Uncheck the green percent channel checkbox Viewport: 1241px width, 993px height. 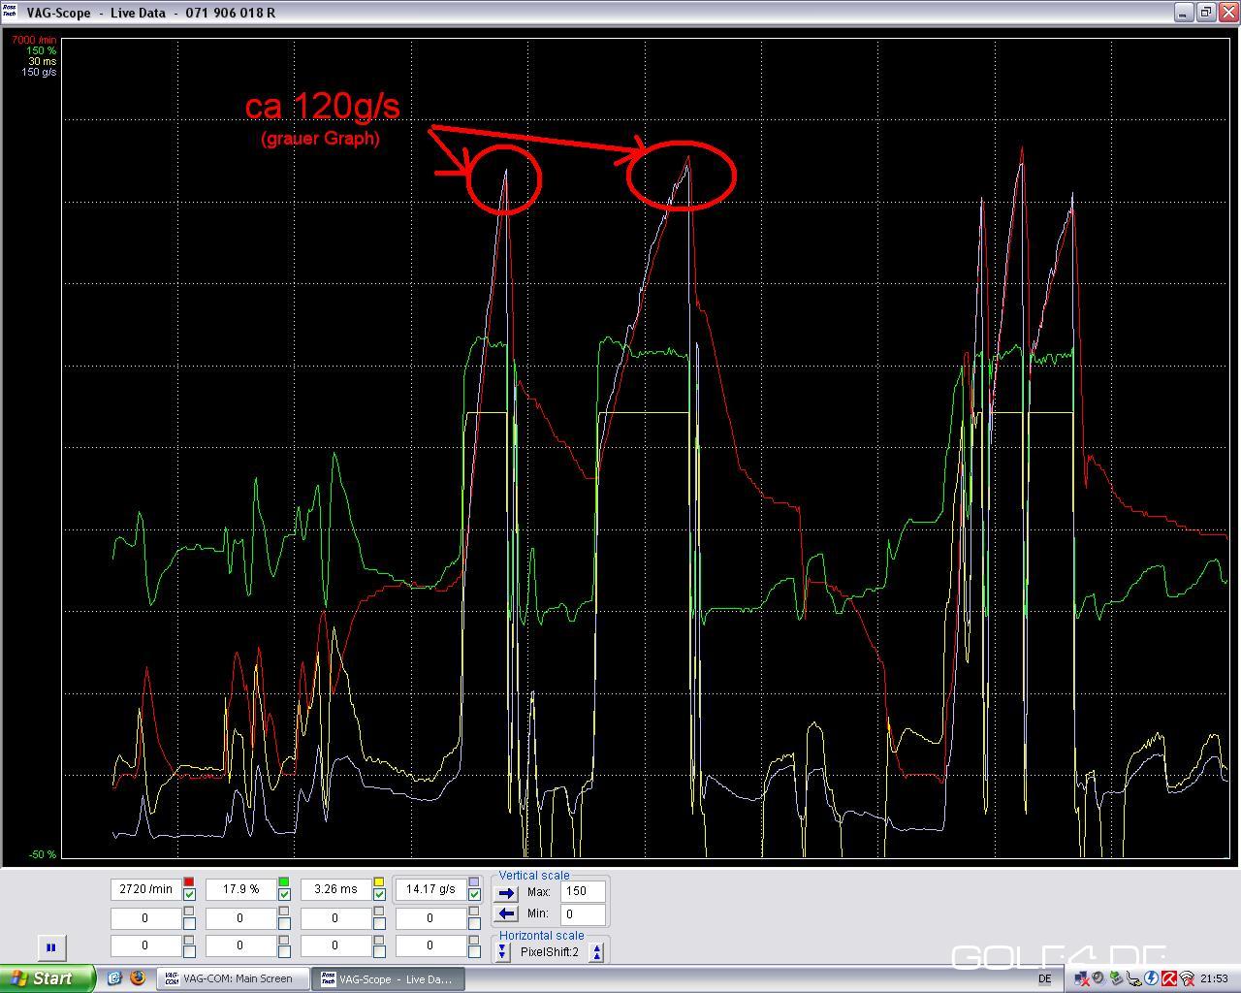tap(284, 894)
